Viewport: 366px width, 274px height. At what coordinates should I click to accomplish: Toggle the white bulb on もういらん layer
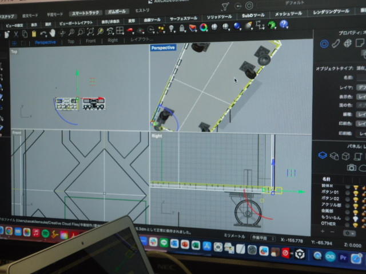coord(356,219)
